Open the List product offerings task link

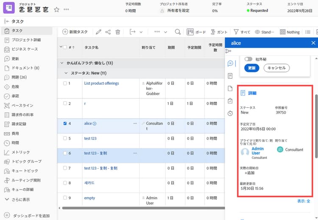click(x=101, y=84)
